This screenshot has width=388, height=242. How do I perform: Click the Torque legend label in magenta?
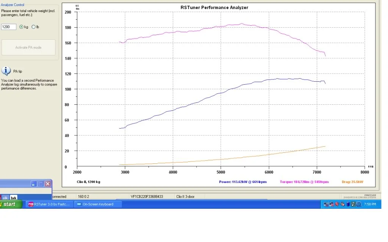click(304, 182)
